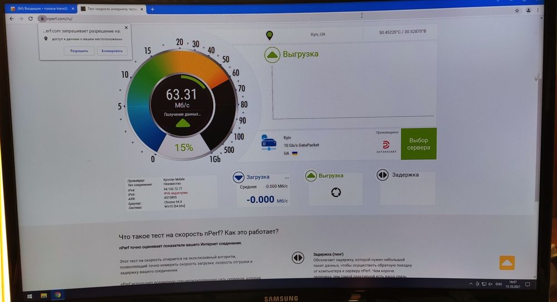557x302 pixels.
Task: Click Разрешить in the permission popup
Action: click(x=79, y=51)
